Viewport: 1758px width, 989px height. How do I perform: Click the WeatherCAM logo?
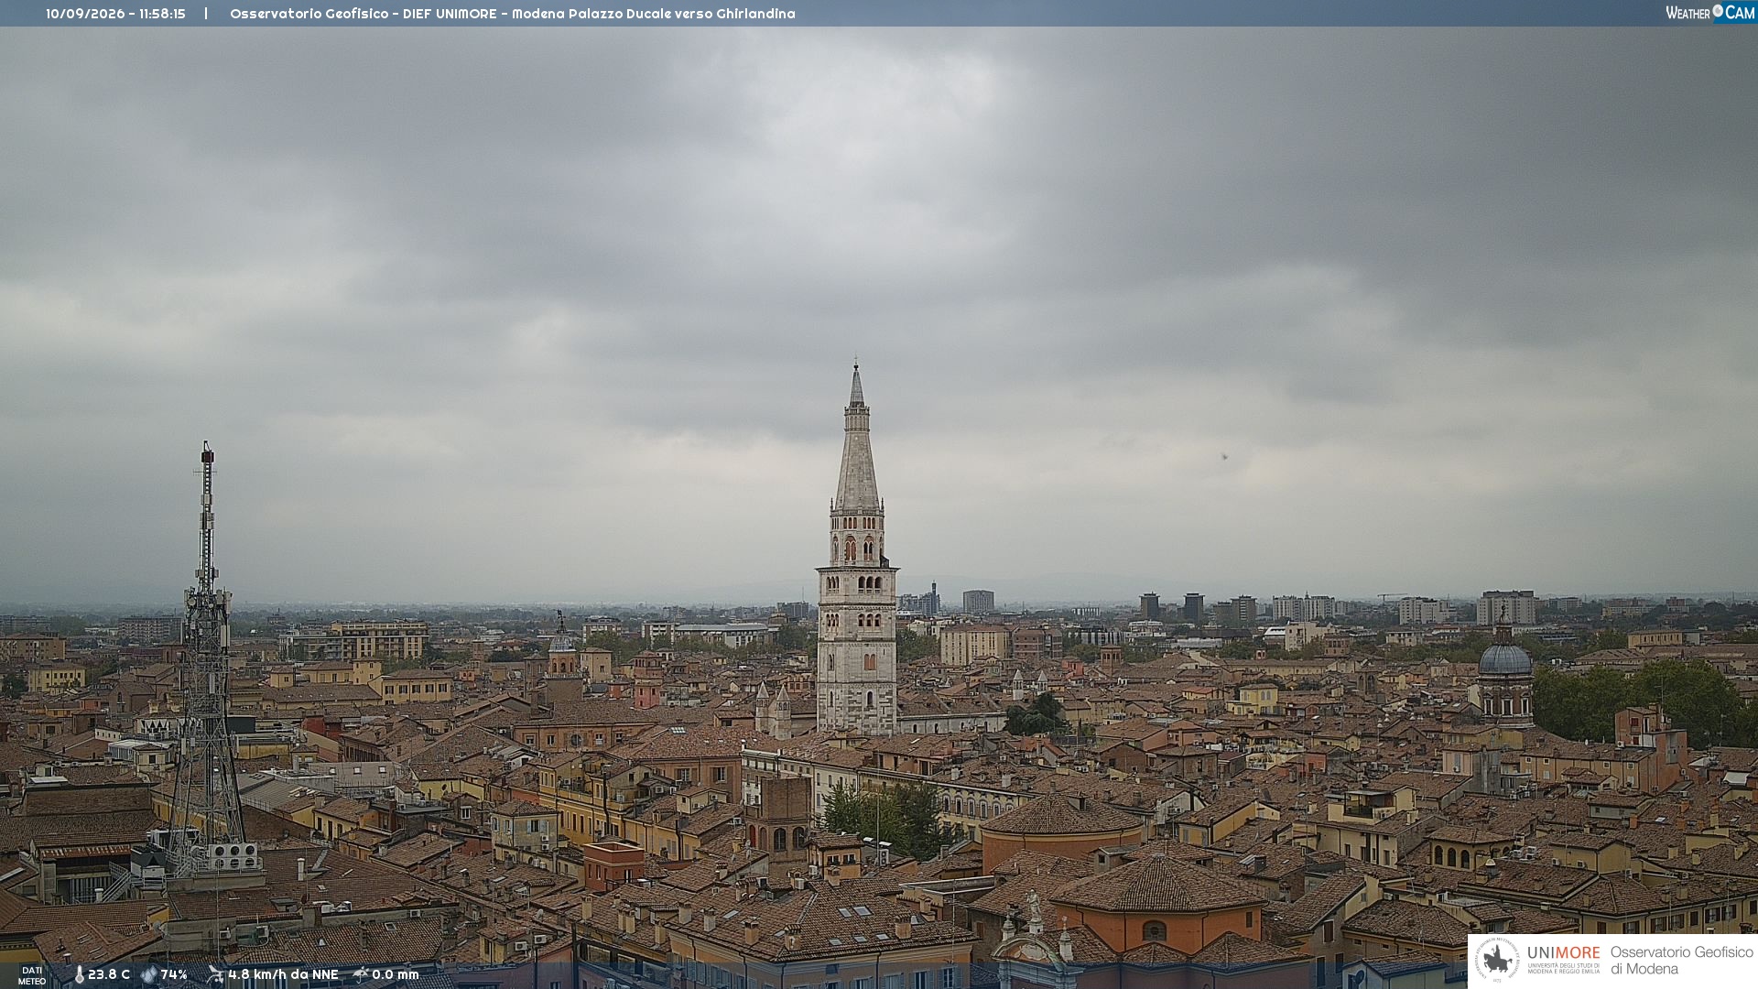(1710, 13)
